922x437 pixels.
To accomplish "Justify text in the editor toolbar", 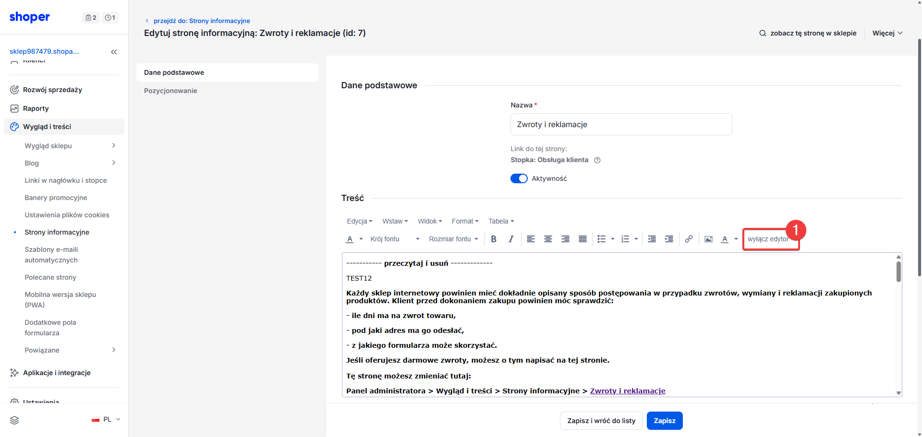I will (x=582, y=239).
